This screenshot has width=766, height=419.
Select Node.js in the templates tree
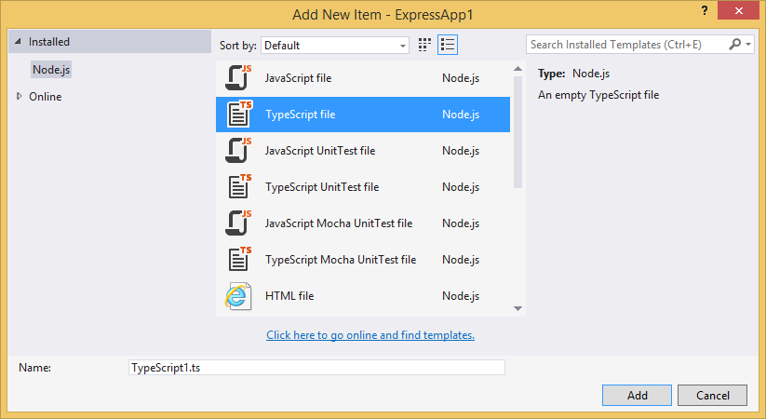[x=50, y=69]
